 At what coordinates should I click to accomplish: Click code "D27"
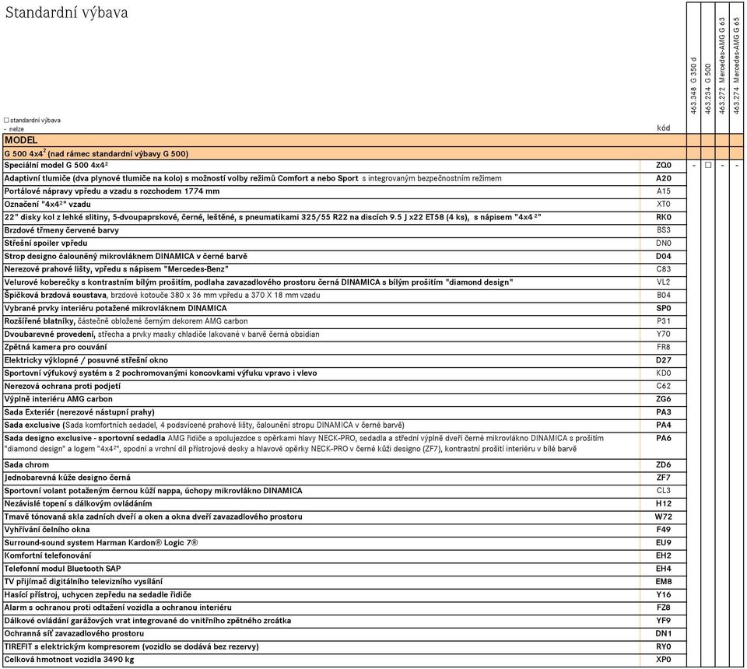663,360
